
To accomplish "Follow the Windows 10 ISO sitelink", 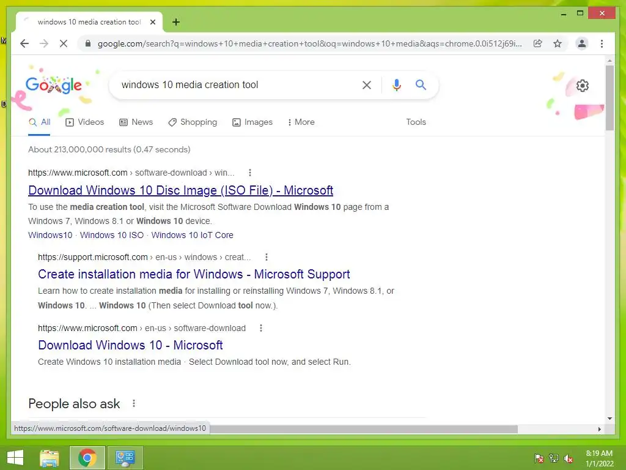I will (112, 235).
